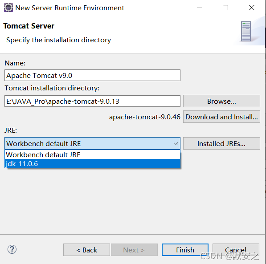Click Download and Install... button
This screenshot has height=264, width=266.
[x=221, y=117]
